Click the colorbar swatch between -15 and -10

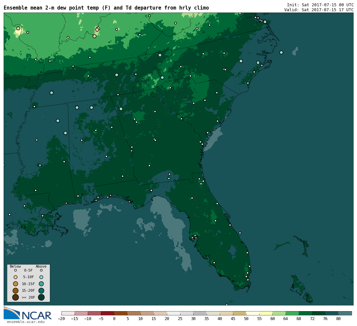(x=81, y=313)
